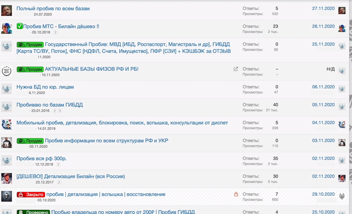This screenshot has height=214, width=352.
Task: Click last poster avatar next to 25.11.2020
Action: [x=342, y=46]
